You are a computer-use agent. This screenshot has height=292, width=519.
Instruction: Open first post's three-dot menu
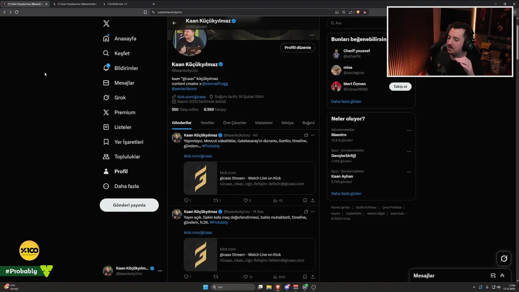(313, 135)
